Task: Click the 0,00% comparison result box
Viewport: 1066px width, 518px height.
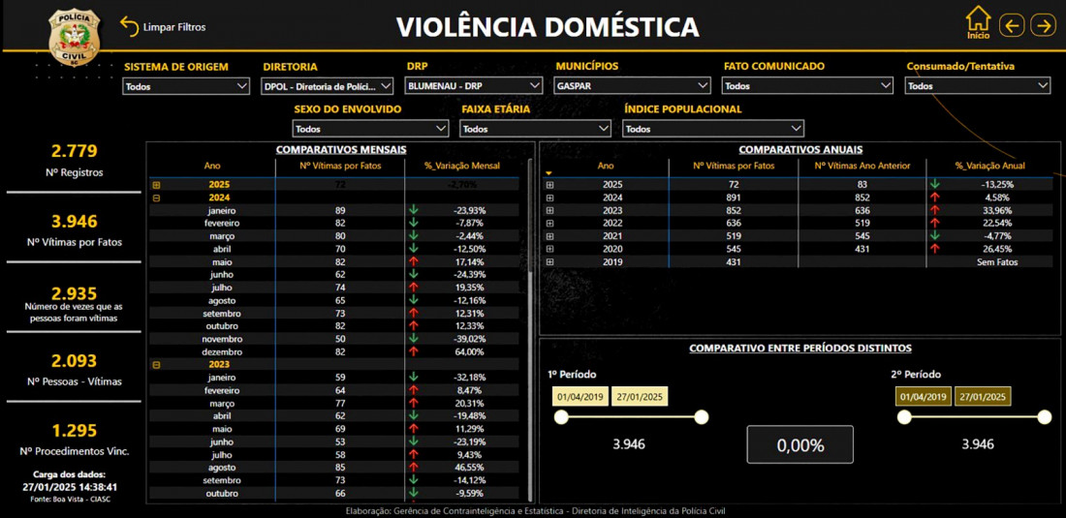Action: pyautogui.click(x=800, y=444)
